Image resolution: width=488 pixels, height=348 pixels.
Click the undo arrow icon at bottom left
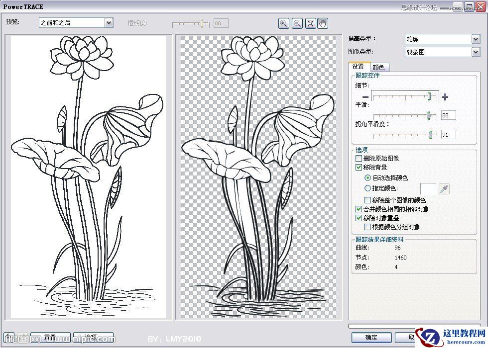click(x=9, y=337)
